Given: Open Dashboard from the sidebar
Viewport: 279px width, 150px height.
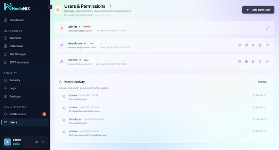Looking at the screenshot, I should [25, 20].
